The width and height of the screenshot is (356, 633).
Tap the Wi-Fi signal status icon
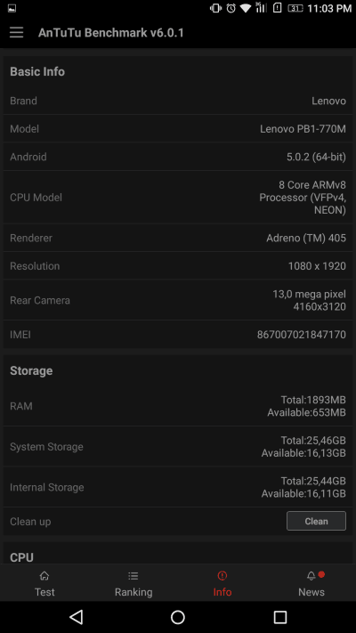[246, 8]
